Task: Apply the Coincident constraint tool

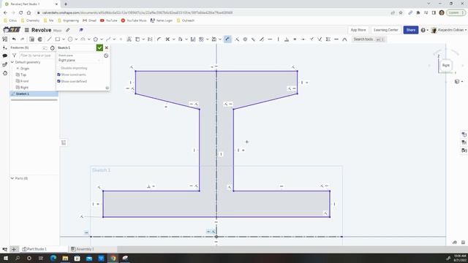Action: 237,39
